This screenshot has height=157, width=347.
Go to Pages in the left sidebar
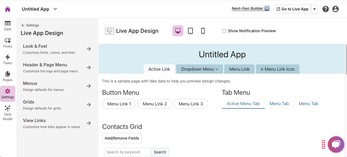click(x=8, y=76)
